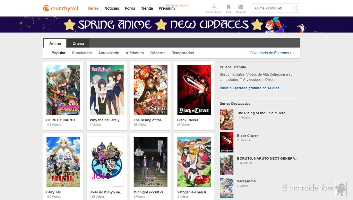Image resolution: width=353 pixels, height=200 pixels.
Task: Select the Anime tab
Action: (55, 43)
